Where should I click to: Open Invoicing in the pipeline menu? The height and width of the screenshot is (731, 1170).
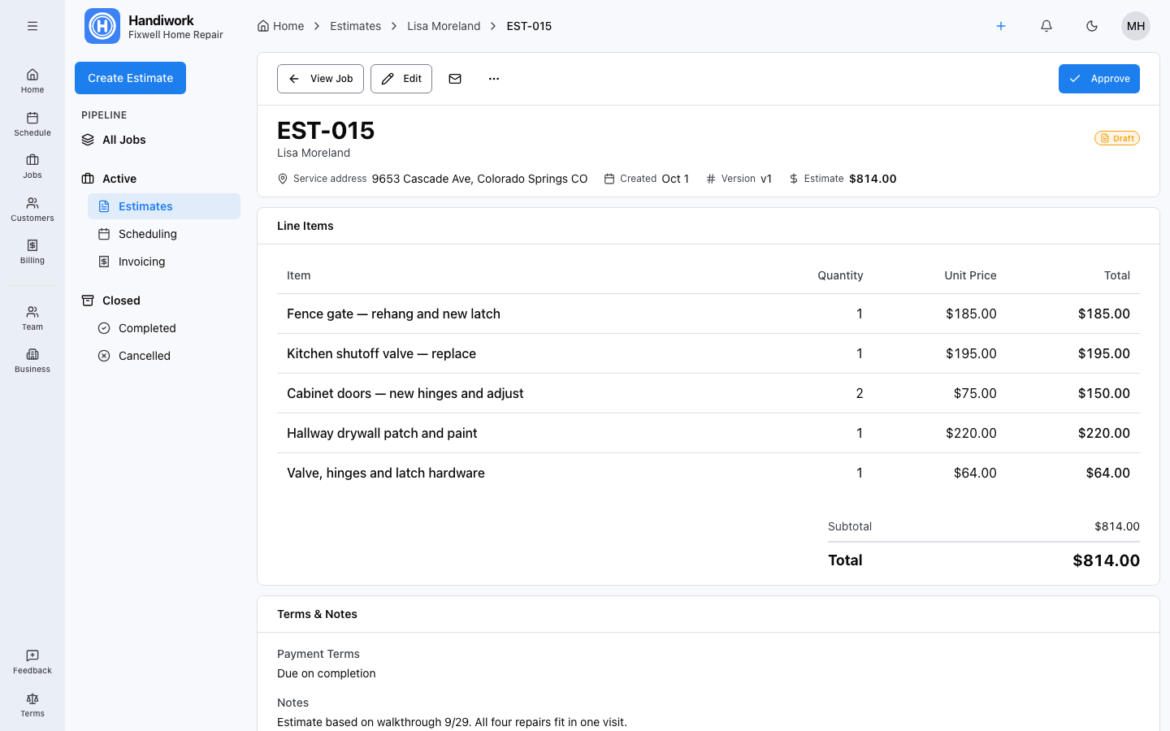click(164, 262)
